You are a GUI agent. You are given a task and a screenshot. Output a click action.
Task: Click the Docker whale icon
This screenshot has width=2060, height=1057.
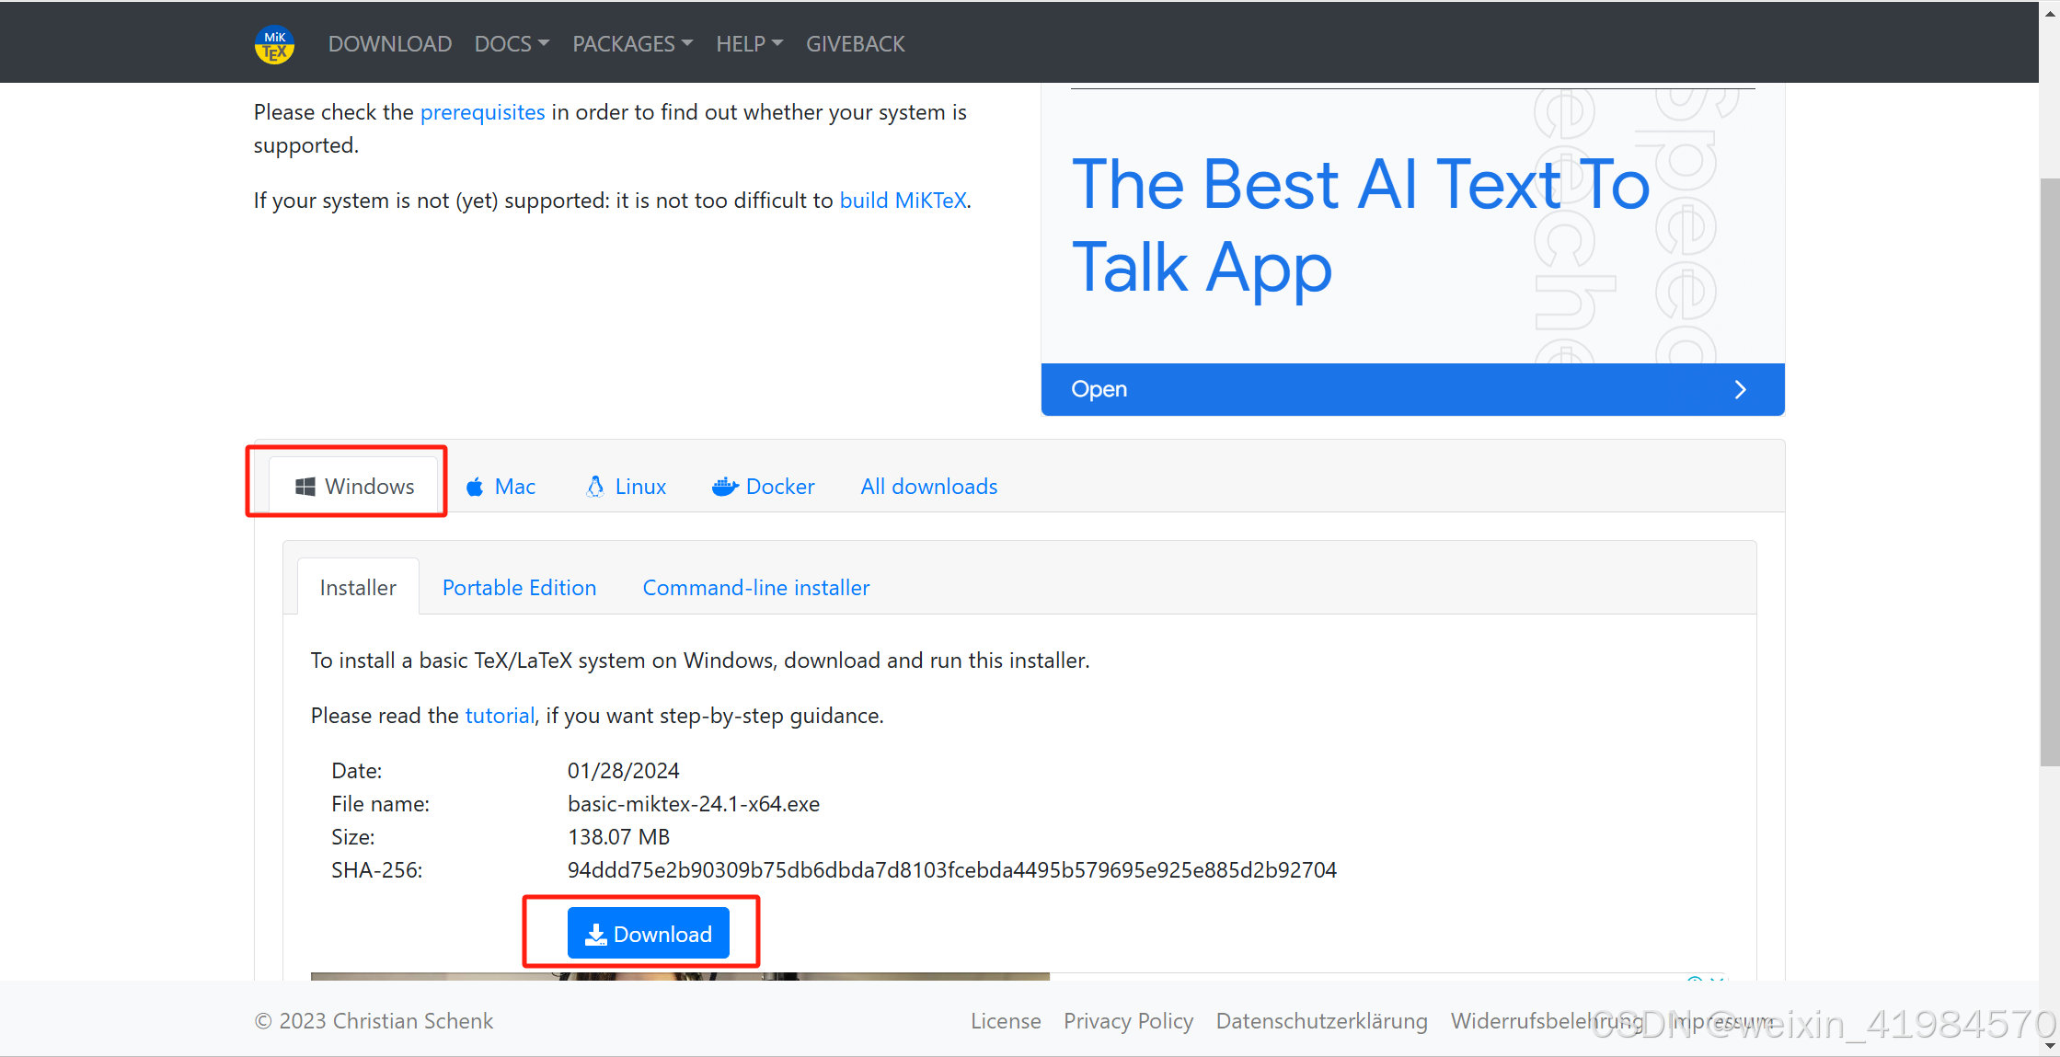click(x=726, y=486)
